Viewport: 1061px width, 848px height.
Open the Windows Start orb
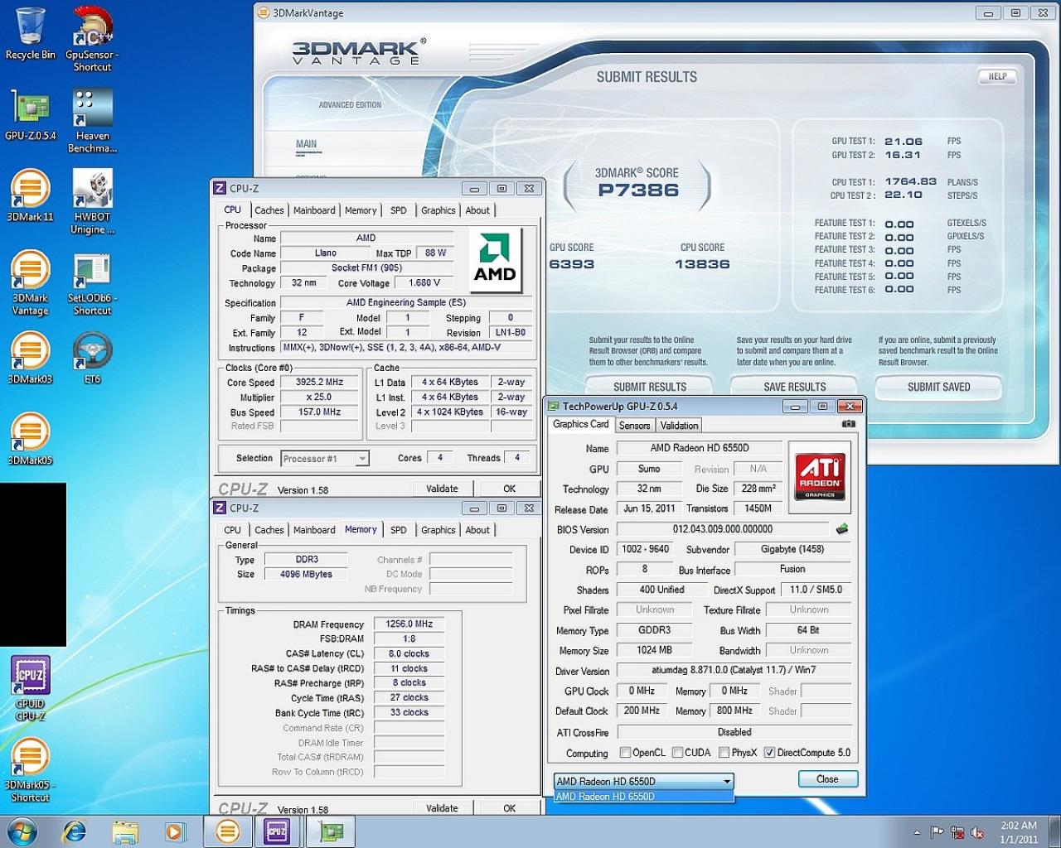coord(22,831)
